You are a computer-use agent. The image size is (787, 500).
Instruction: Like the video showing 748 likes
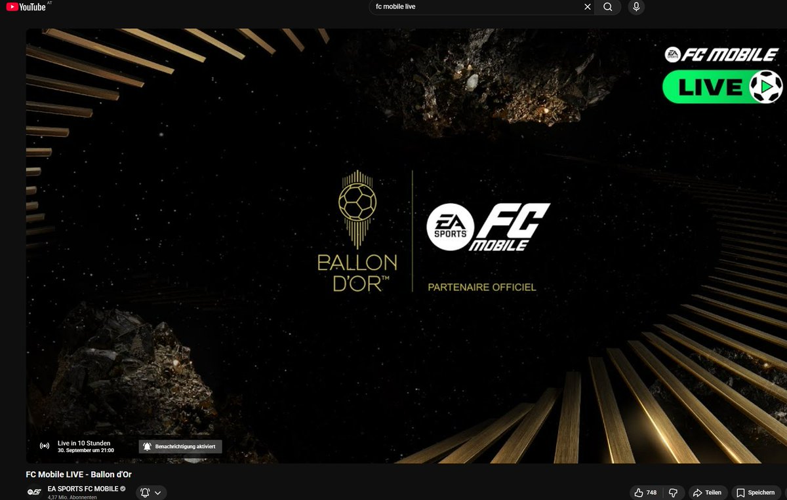pos(645,493)
